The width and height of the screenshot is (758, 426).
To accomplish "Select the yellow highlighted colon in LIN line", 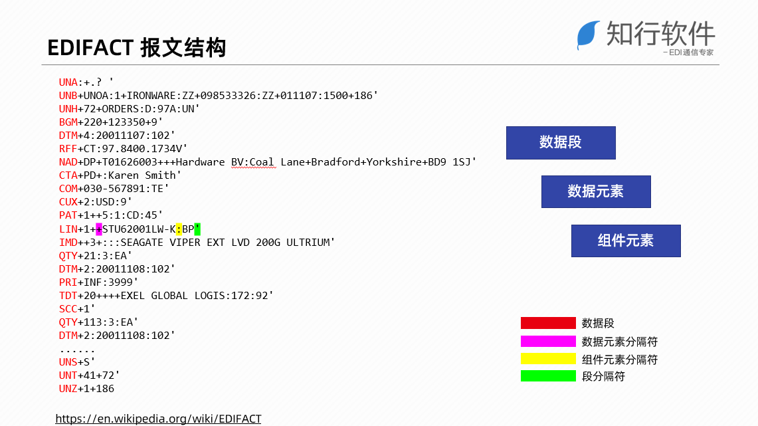I will click(179, 229).
